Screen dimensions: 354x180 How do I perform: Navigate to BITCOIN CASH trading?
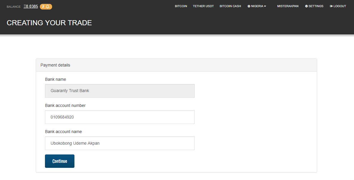230,6
